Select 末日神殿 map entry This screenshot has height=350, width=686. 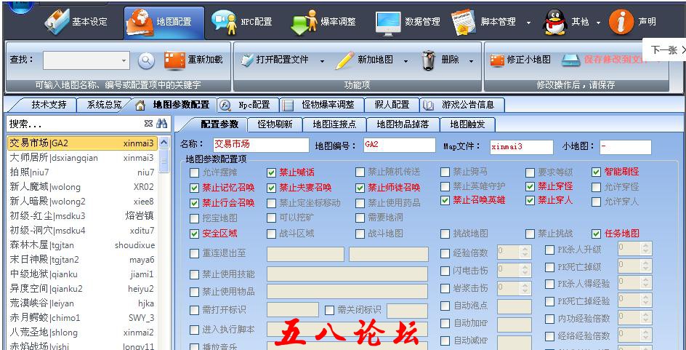tap(82, 260)
